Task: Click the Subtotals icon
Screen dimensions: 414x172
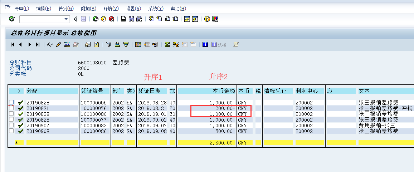Action: (x=176, y=45)
